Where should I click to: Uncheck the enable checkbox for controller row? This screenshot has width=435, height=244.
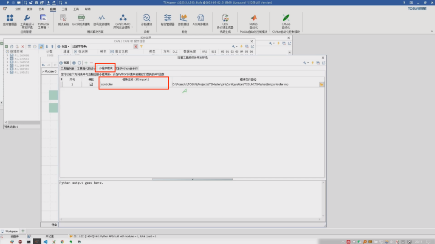tap(91, 84)
